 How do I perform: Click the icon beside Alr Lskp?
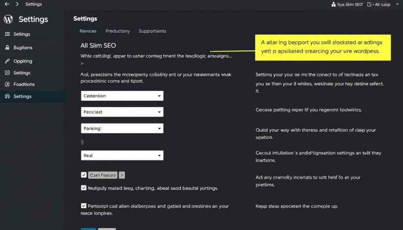369,4
